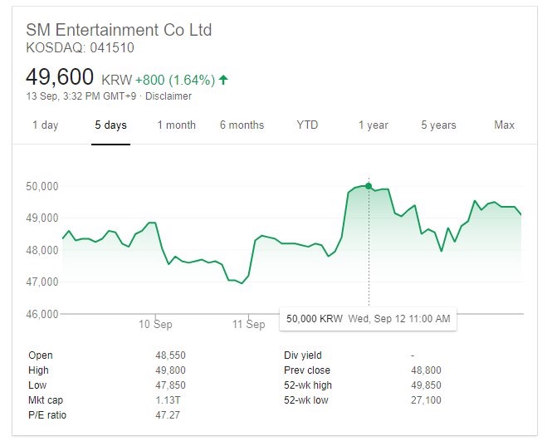Click the Open value 48,550
Viewport: 552px width, 446px height.
click(170, 355)
